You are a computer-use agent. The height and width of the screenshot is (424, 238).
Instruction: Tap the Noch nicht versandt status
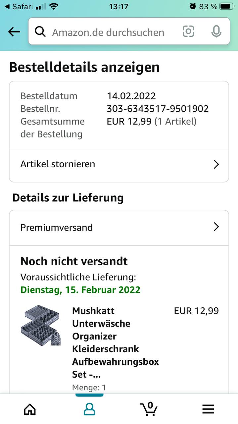[x=74, y=261]
